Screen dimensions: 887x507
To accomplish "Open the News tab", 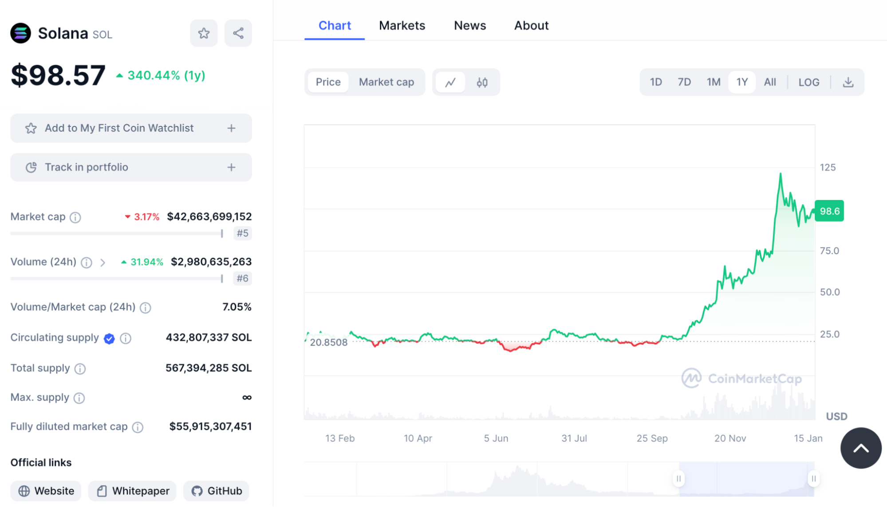I will coord(470,26).
